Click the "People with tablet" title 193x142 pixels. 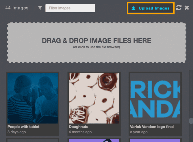23,127
